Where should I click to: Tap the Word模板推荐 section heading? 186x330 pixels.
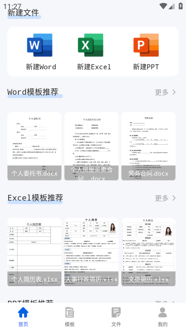[33, 92]
